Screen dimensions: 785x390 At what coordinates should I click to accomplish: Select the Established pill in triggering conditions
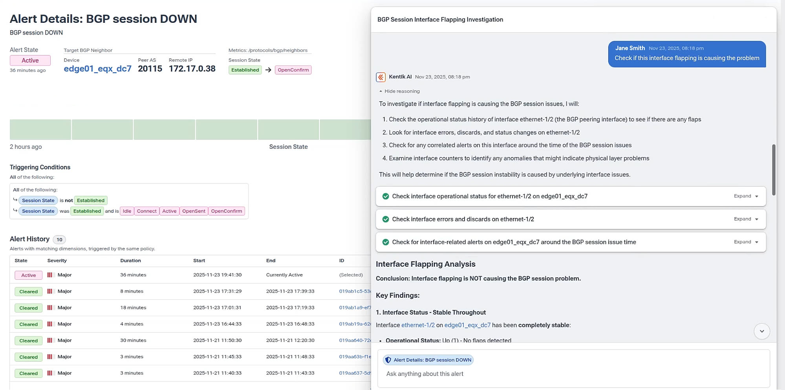[91, 200]
